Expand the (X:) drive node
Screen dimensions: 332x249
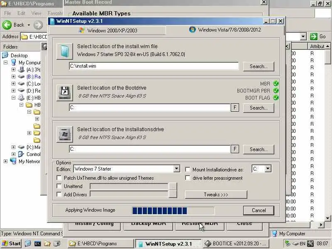pos(13,147)
